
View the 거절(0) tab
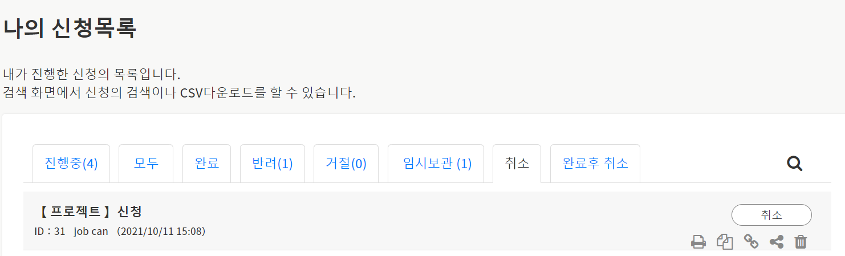[x=346, y=164]
